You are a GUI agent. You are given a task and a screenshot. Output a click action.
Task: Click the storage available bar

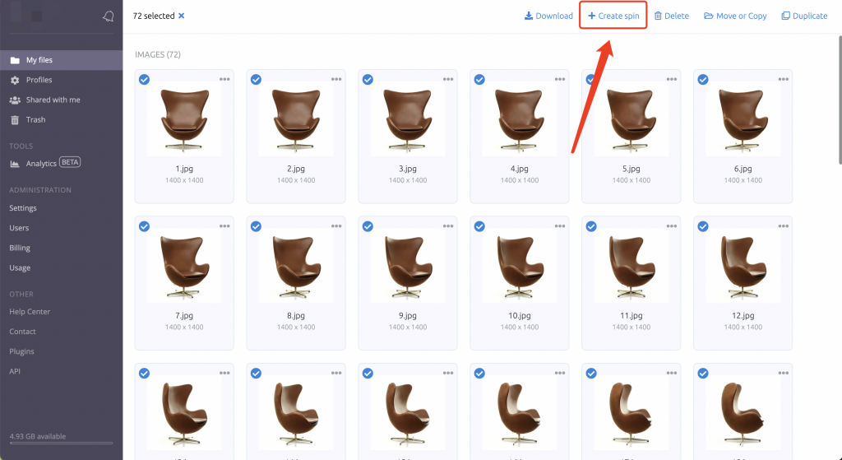(x=61, y=444)
